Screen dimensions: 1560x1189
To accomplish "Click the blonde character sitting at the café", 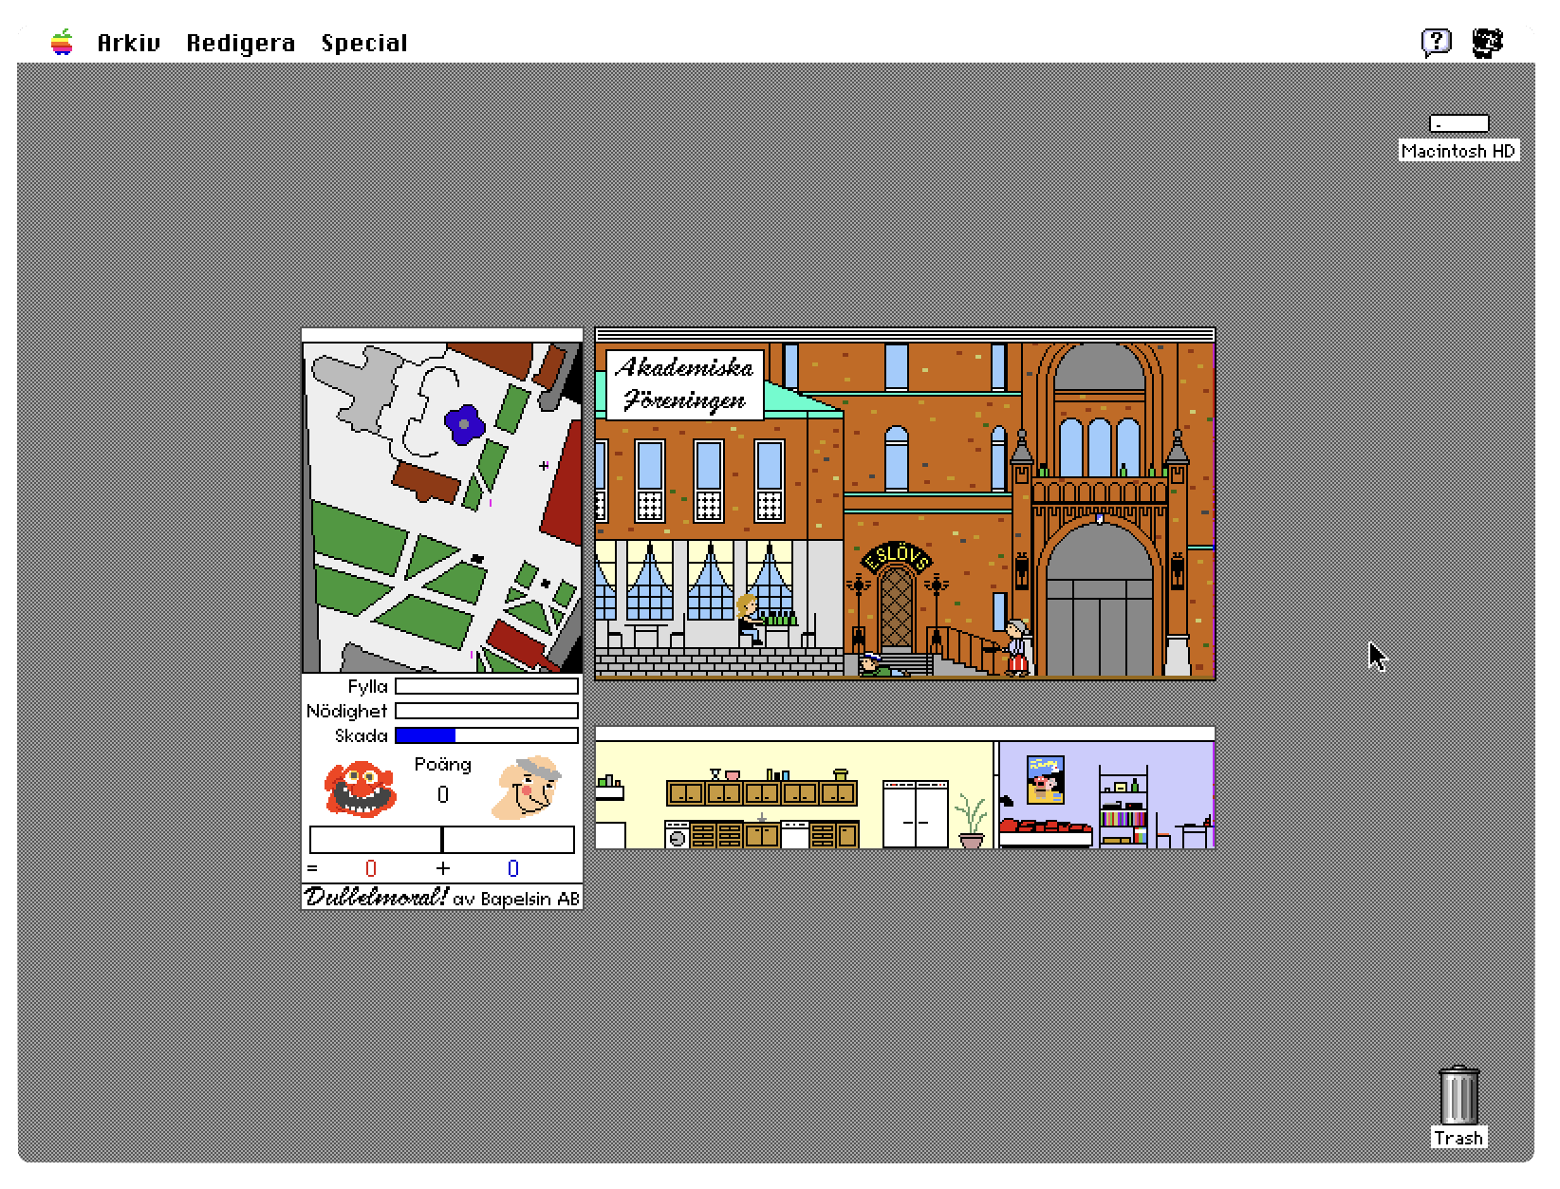I will (749, 619).
